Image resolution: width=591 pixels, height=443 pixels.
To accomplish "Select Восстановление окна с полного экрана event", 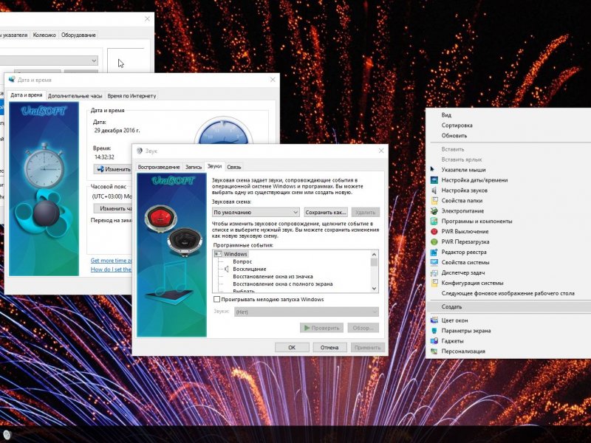I will click(283, 284).
